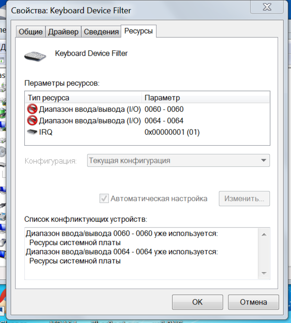291x323 pixels.
Task: Select the IRQ 0x00000001 (01) row
Action: [x=147, y=132]
